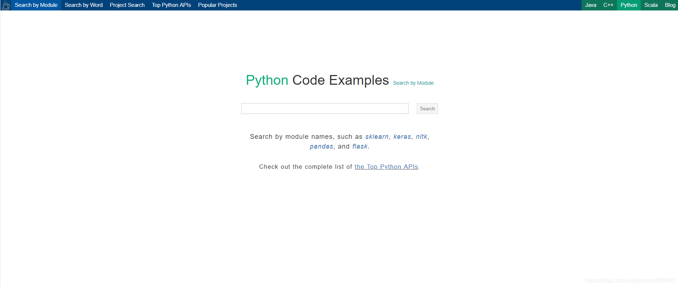Open the Blog link
678x287 pixels.
pos(670,5)
